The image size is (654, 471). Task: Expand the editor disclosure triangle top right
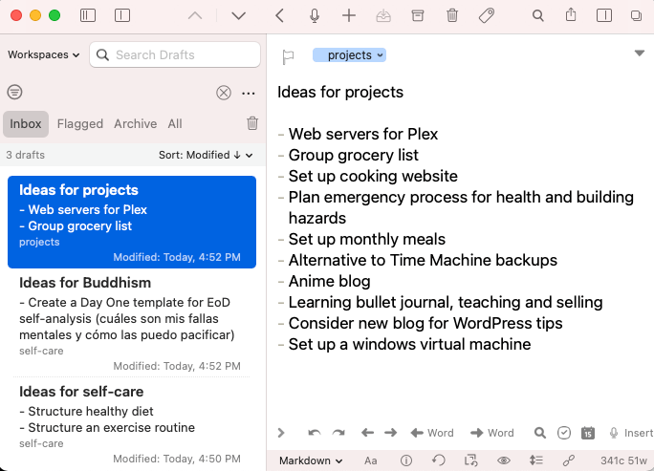click(640, 53)
